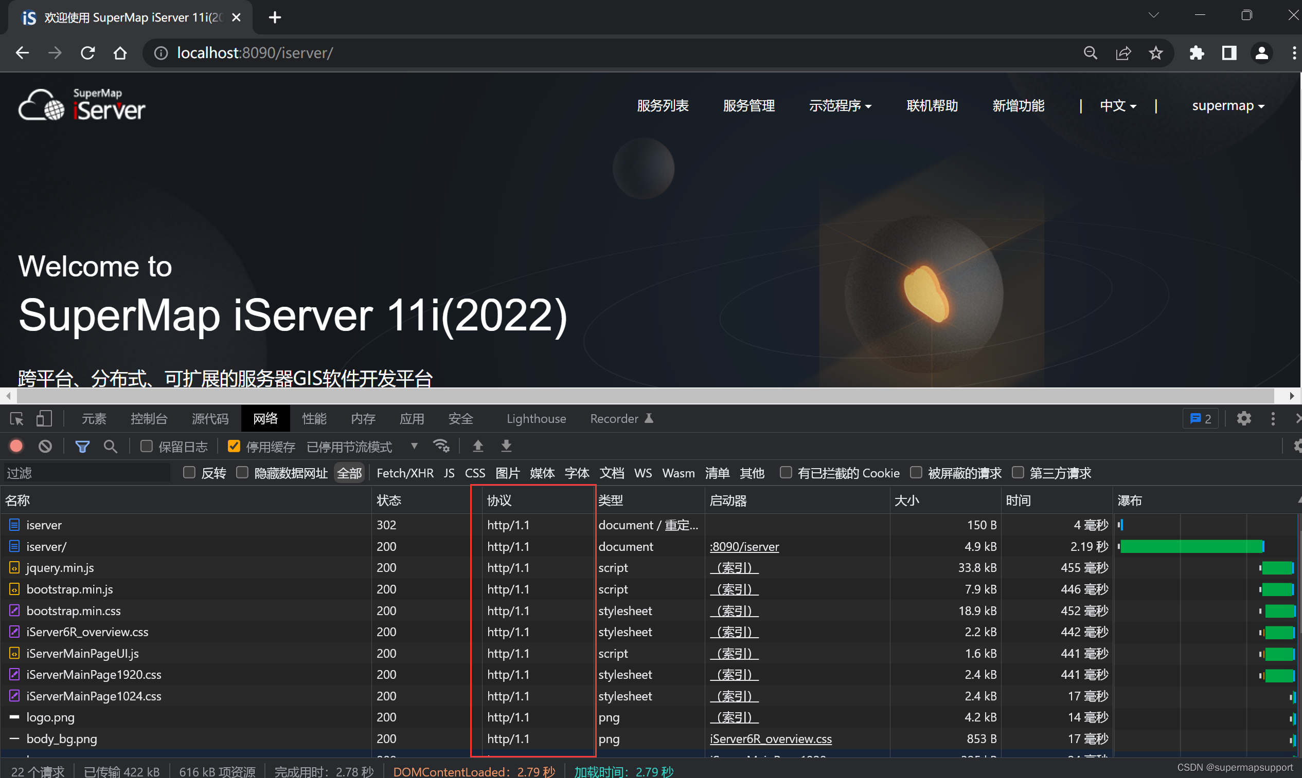
Task: Open the :8090/iserver initiator link
Action: tap(744, 546)
